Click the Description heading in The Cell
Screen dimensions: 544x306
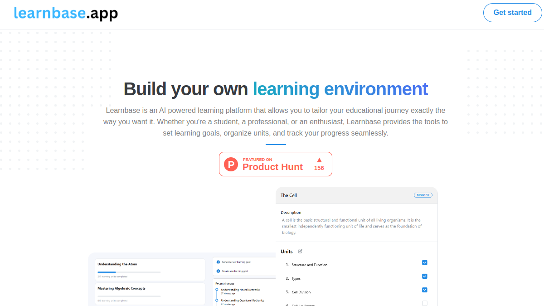click(x=291, y=212)
